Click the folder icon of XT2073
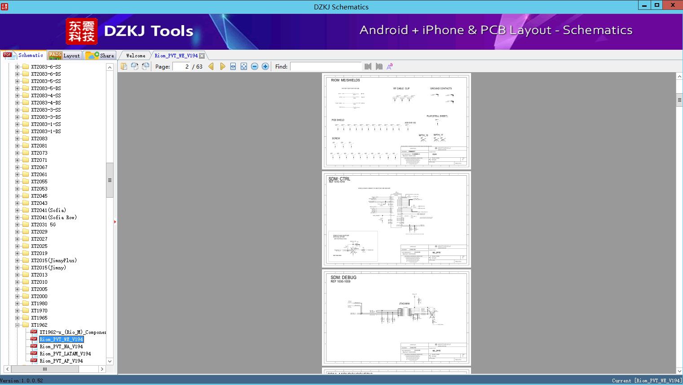The height and width of the screenshot is (385, 683). coord(25,153)
